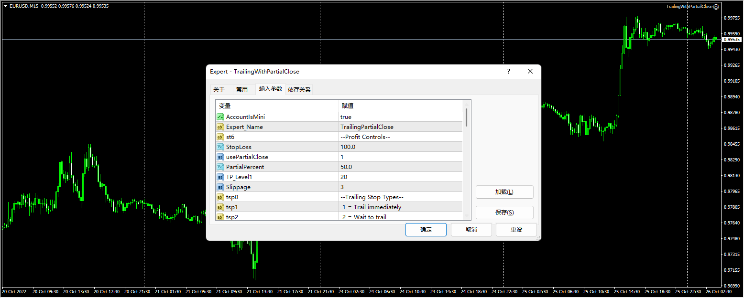Select the Slippage variable name

click(238, 187)
